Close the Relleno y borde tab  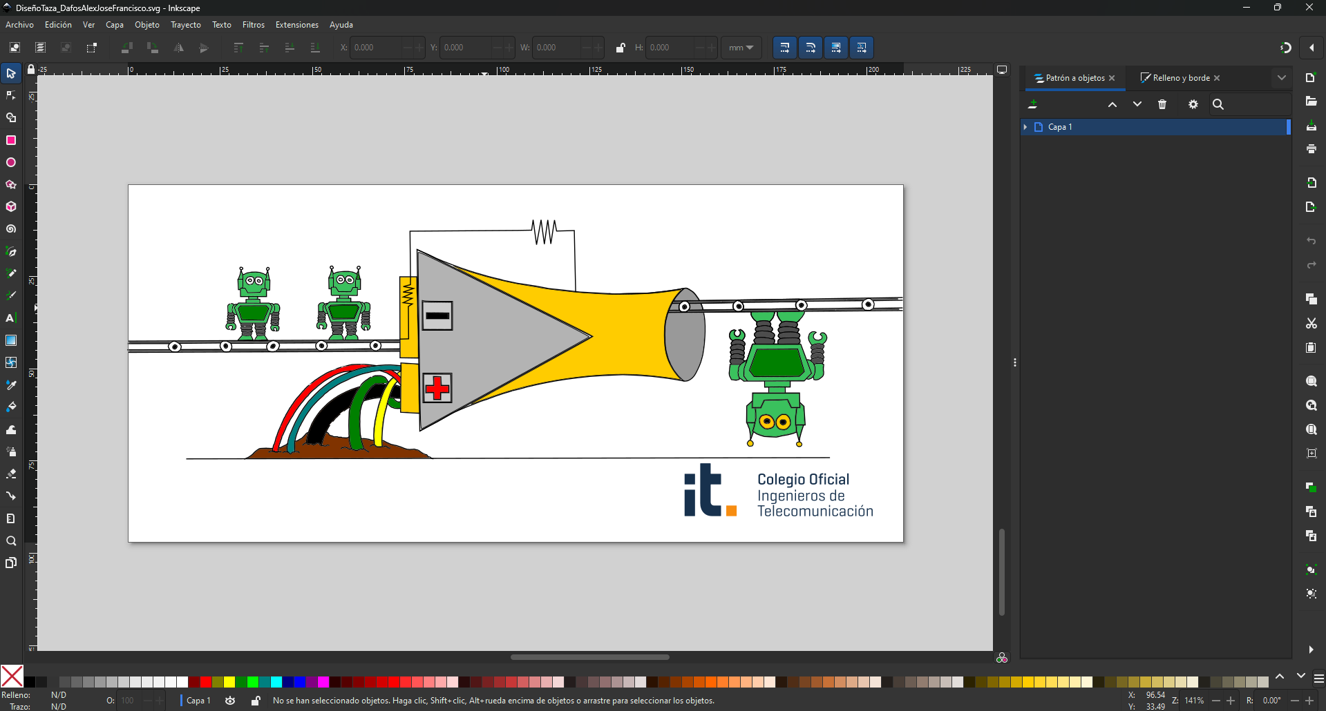point(1217,78)
